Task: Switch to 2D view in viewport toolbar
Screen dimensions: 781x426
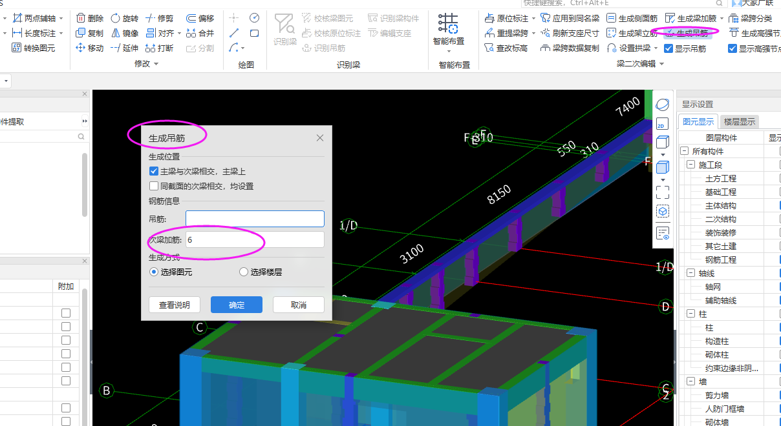Action: (663, 123)
